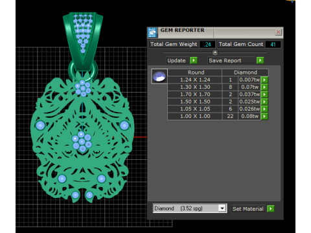
Task: Select the 1.30 X 1.30 size cell
Action: tap(195, 87)
